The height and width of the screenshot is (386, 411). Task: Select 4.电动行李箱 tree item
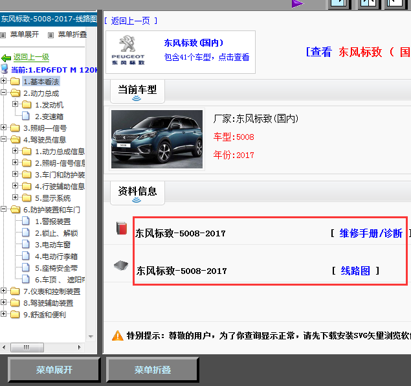pos(56,256)
